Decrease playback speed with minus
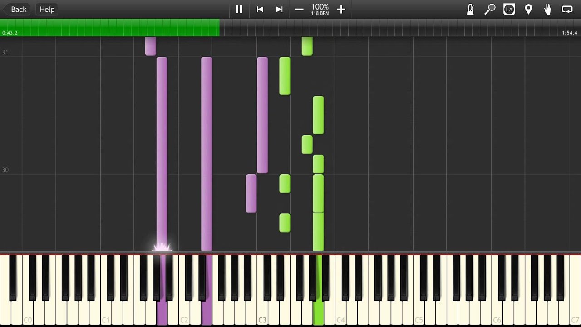The width and height of the screenshot is (581, 327). pyautogui.click(x=299, y=9)
